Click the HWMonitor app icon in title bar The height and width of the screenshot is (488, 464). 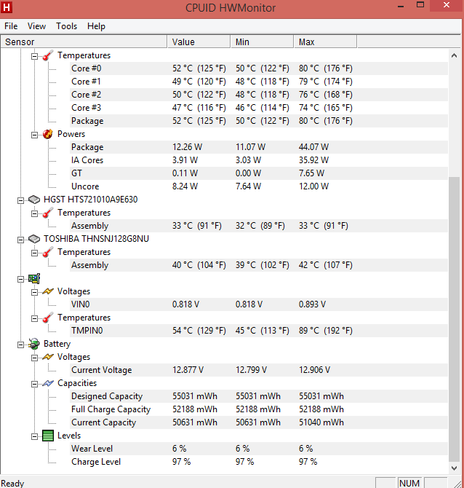(x=9, y=8)
